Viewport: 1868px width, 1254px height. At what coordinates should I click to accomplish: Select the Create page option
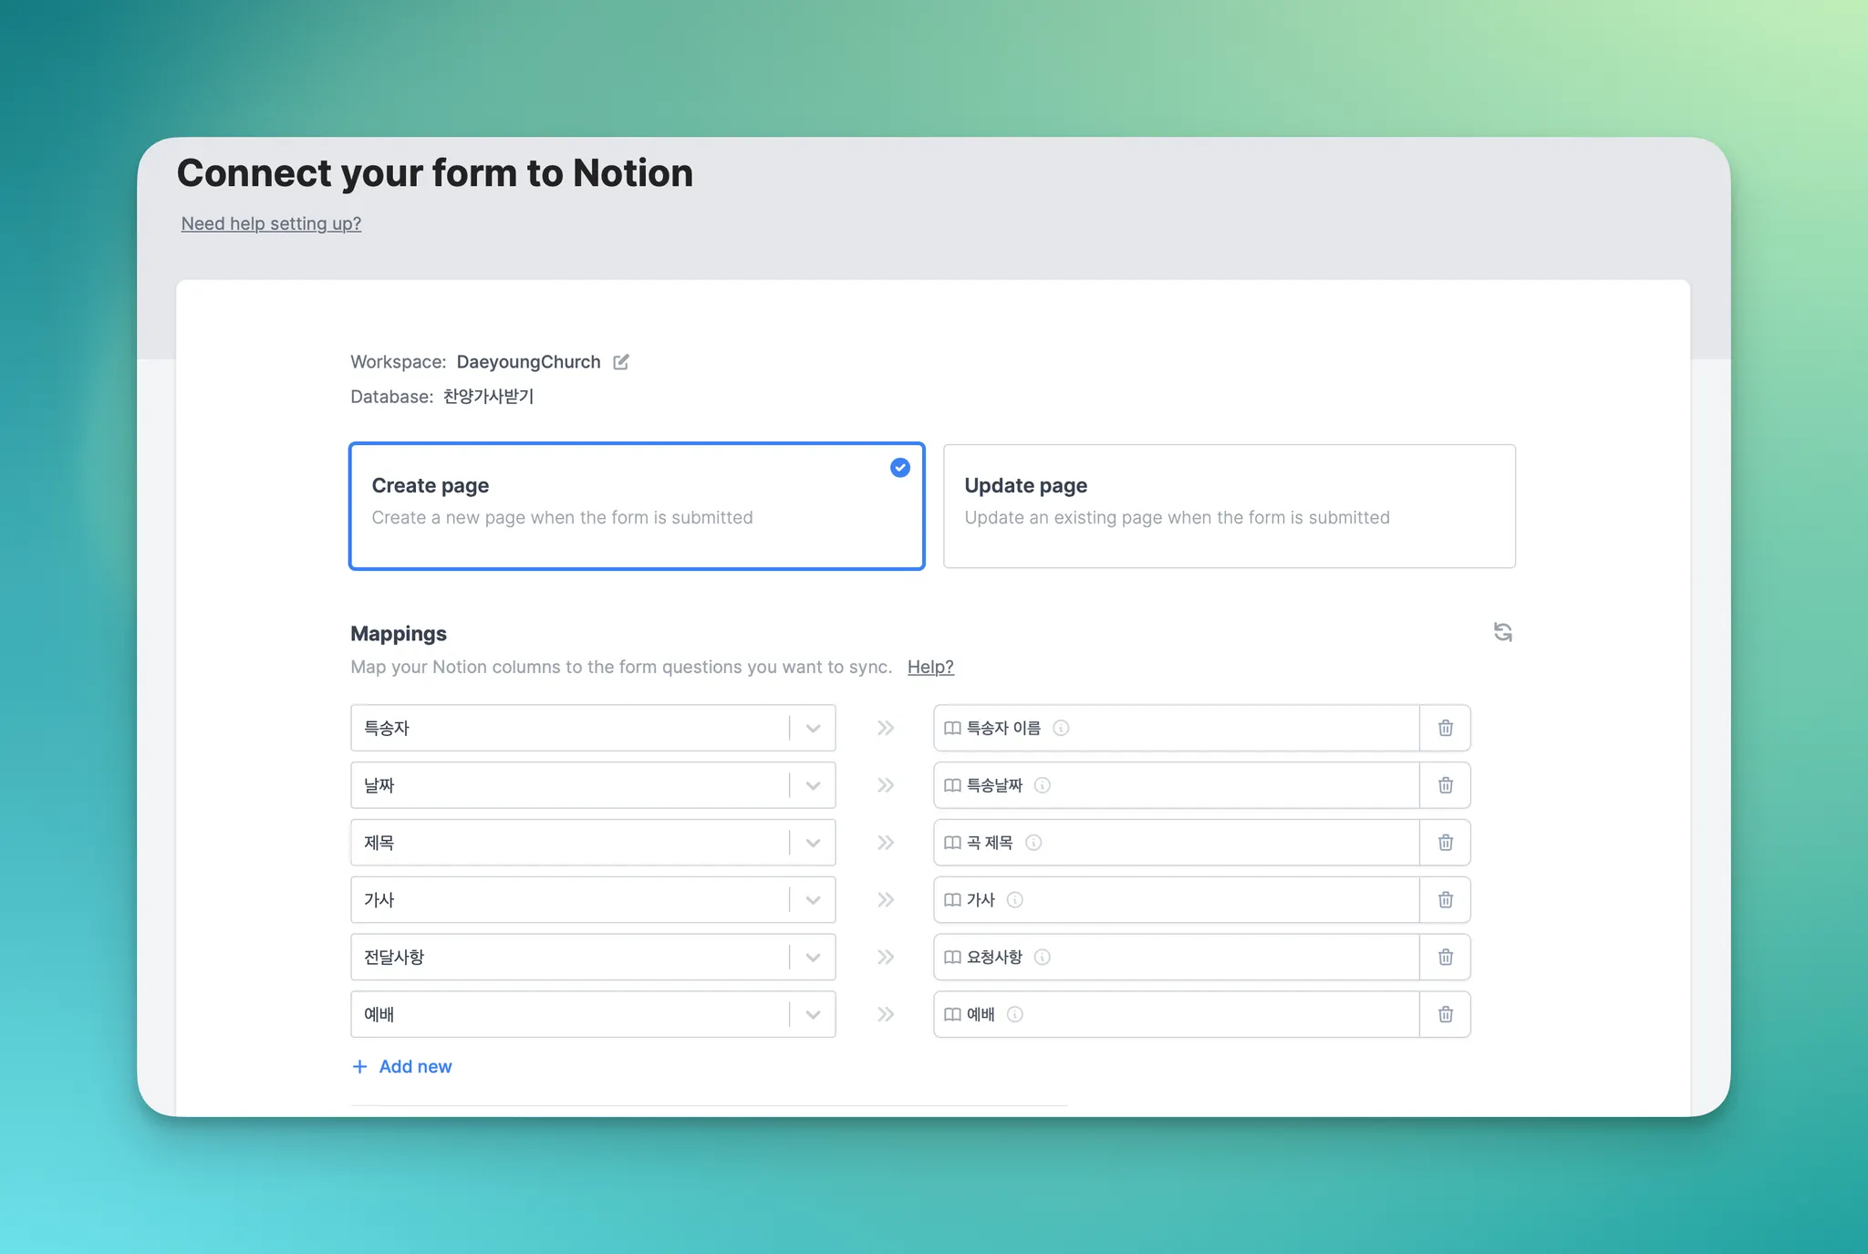point(637,506)
